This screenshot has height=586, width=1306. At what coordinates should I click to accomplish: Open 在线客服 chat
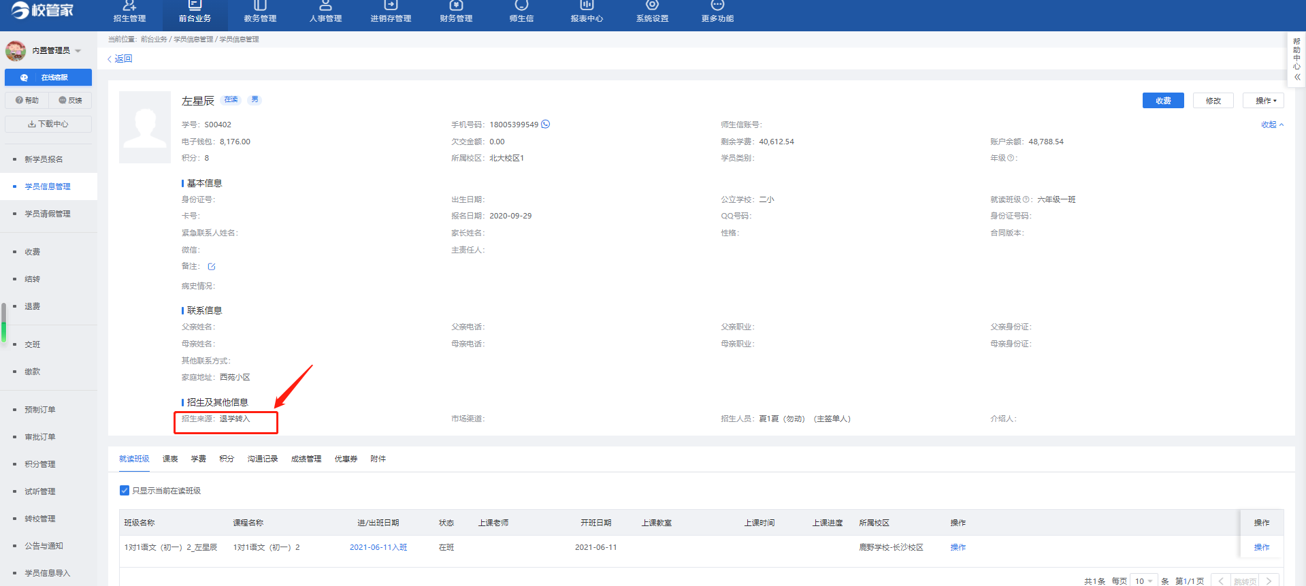[48, 78]
